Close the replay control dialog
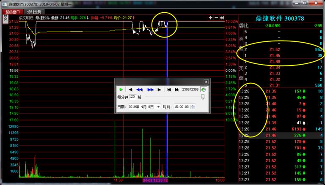325x185 pixels. tap(206, 82)
